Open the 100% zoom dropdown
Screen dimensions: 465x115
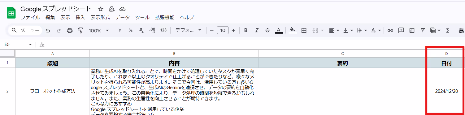(99, 31)
